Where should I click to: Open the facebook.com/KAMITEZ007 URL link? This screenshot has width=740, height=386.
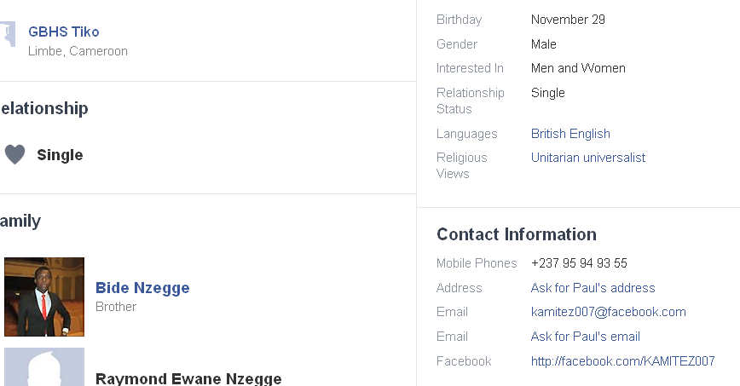tap(622, 361)
